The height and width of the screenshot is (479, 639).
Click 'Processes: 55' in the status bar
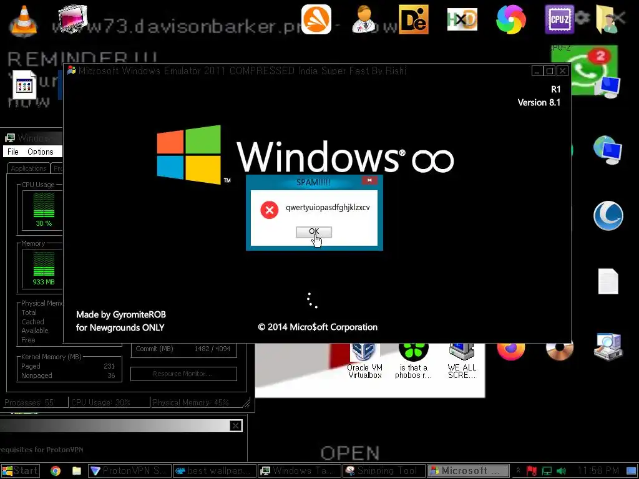(x=29, y=402)
